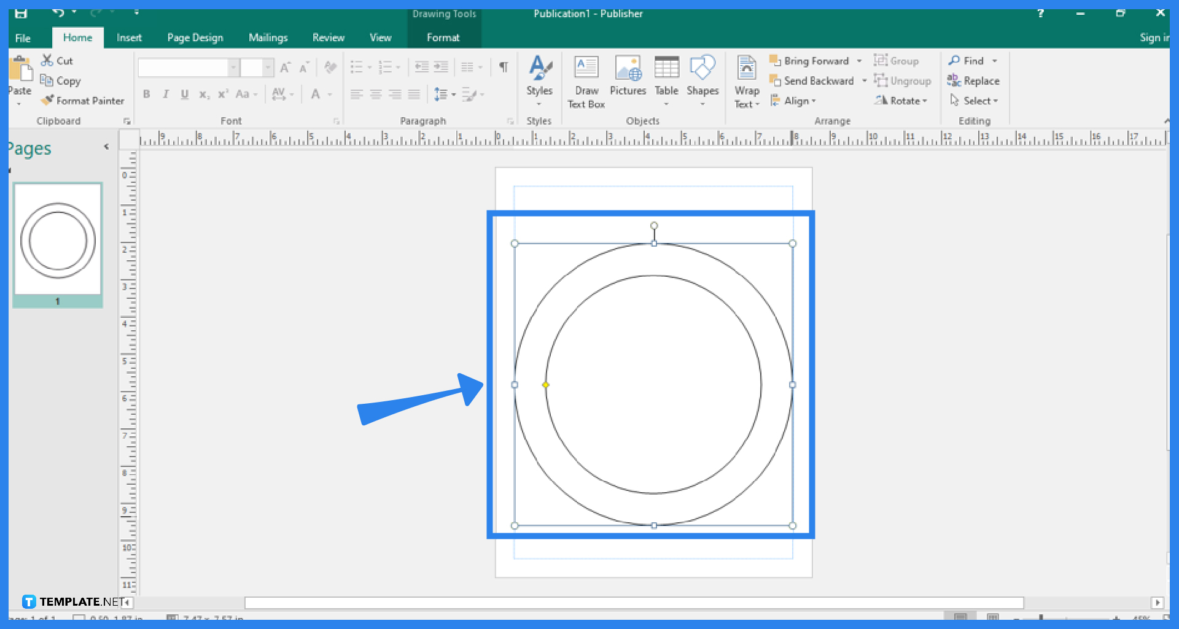The width and height of the screenshot is (1179, 629).
Task: Select the Draw Text Box tool
Action: 586,80
